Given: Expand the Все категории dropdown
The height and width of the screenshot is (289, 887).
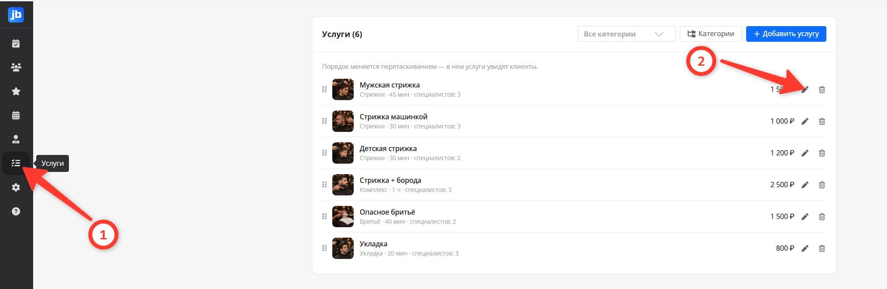Looking at the screenshot, I should [627, 34].
